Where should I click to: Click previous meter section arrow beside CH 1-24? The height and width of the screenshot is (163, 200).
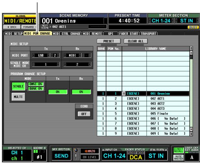coord(150,20)
